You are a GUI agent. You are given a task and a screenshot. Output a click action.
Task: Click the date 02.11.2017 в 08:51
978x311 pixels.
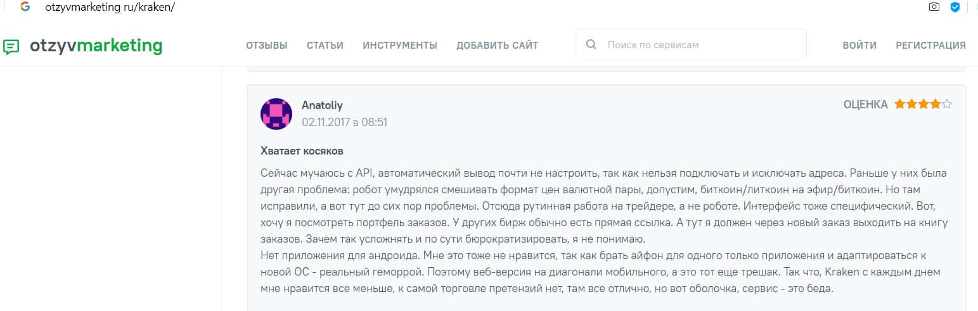[344, 122]
